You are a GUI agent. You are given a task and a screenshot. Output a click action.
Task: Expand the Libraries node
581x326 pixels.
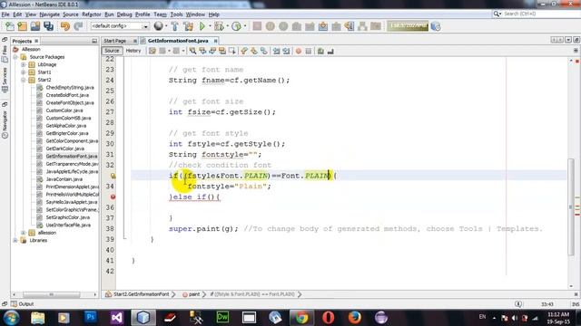click(x=15, y=240)
